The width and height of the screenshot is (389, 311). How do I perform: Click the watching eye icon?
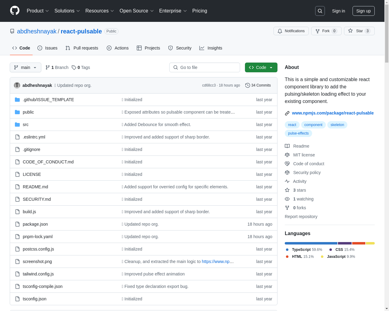pyautogui.click(x=287, y=199)
